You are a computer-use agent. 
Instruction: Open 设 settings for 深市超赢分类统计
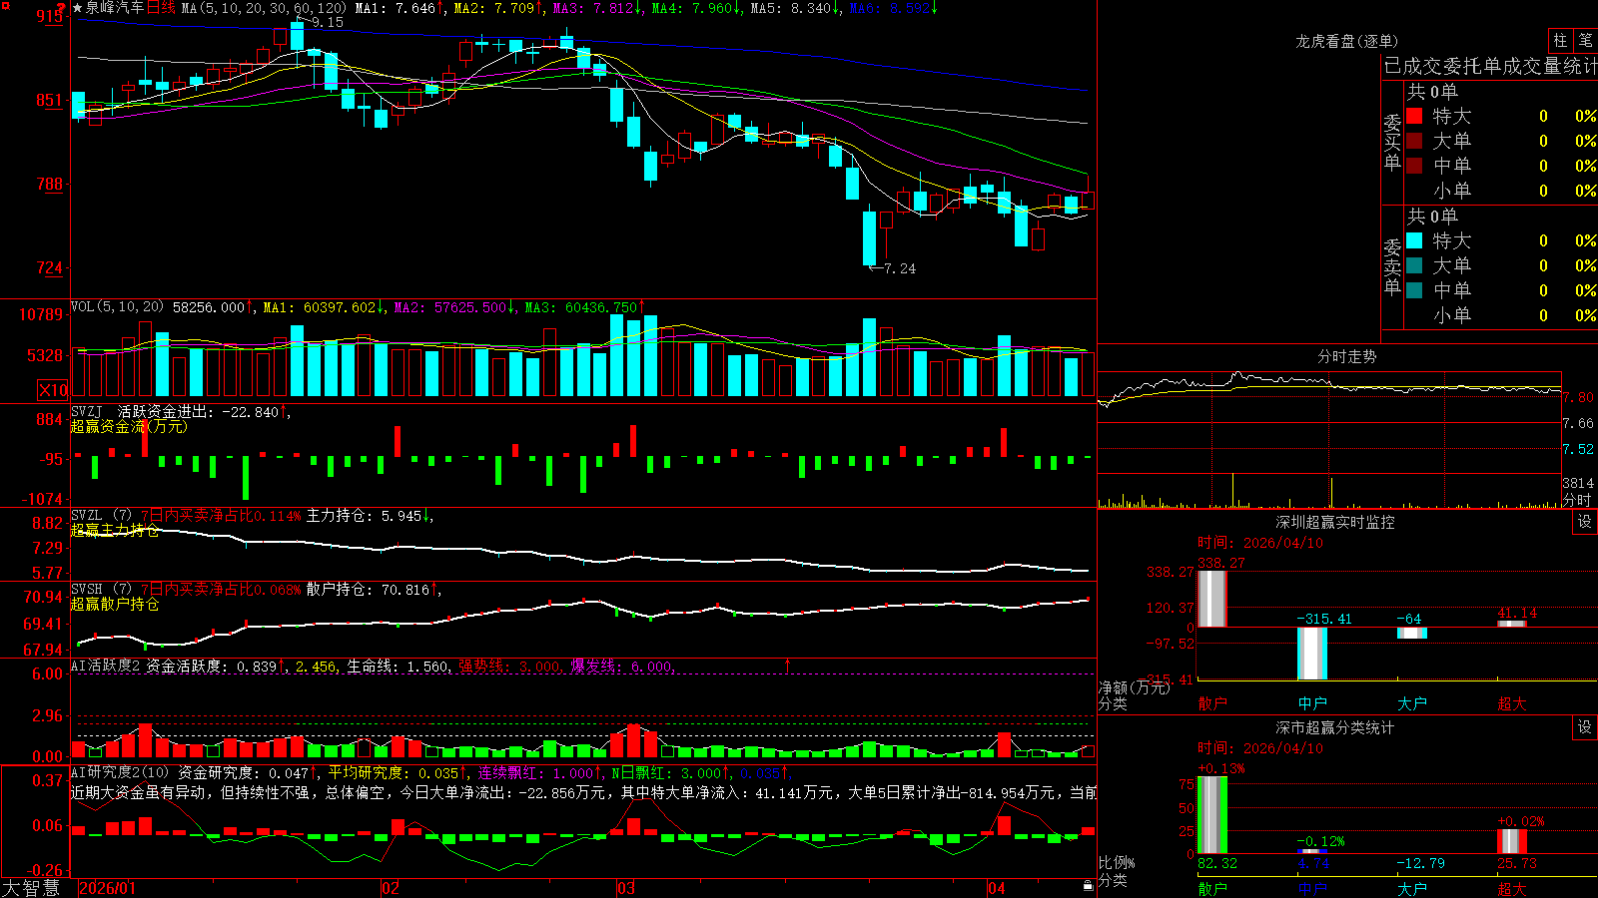1585,727
